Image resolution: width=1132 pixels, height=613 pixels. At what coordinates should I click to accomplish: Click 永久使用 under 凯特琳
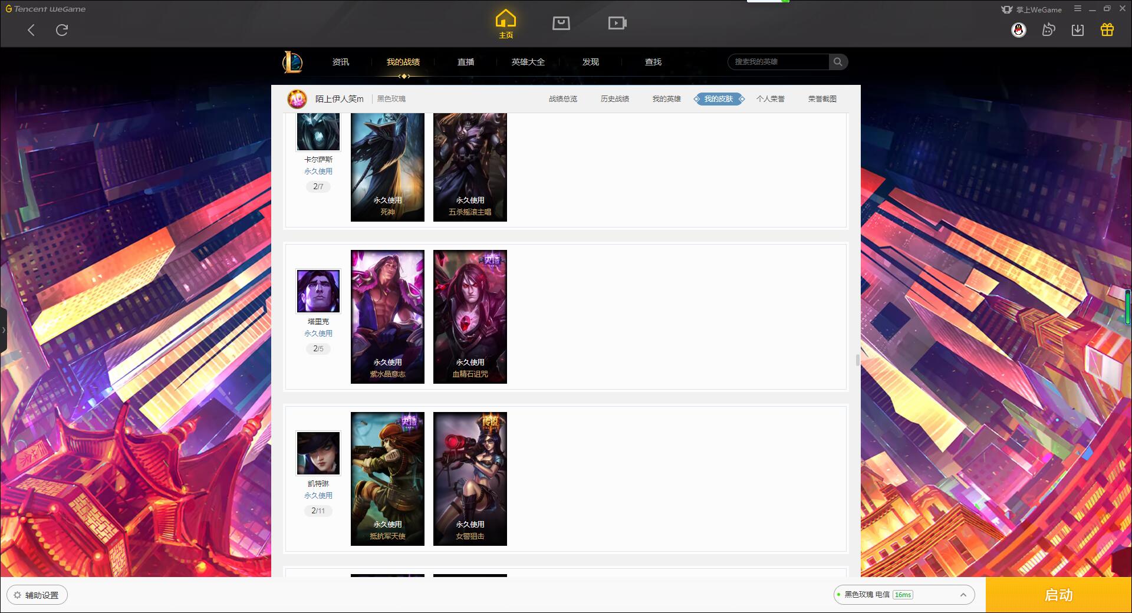tap(318, 496)
